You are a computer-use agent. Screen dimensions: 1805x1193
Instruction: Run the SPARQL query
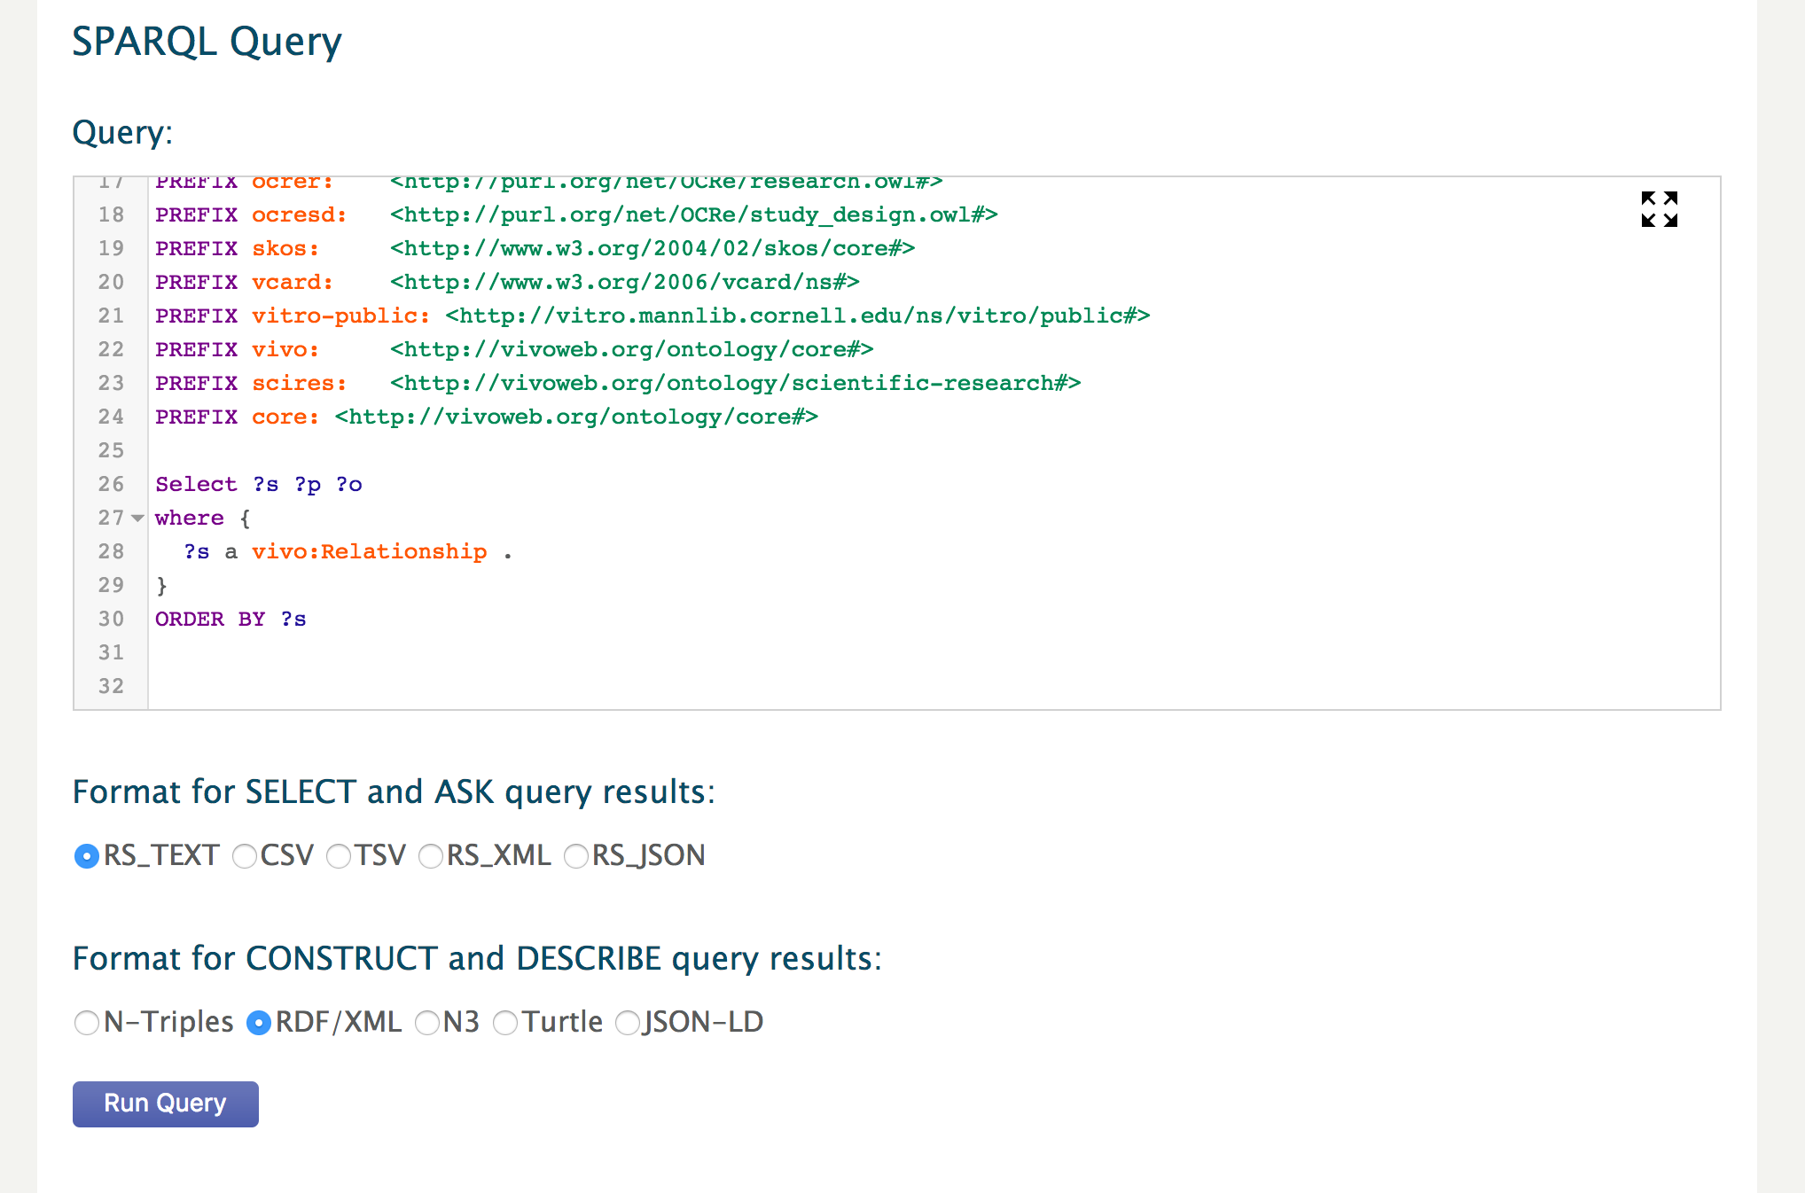[x=166, y=1103]
